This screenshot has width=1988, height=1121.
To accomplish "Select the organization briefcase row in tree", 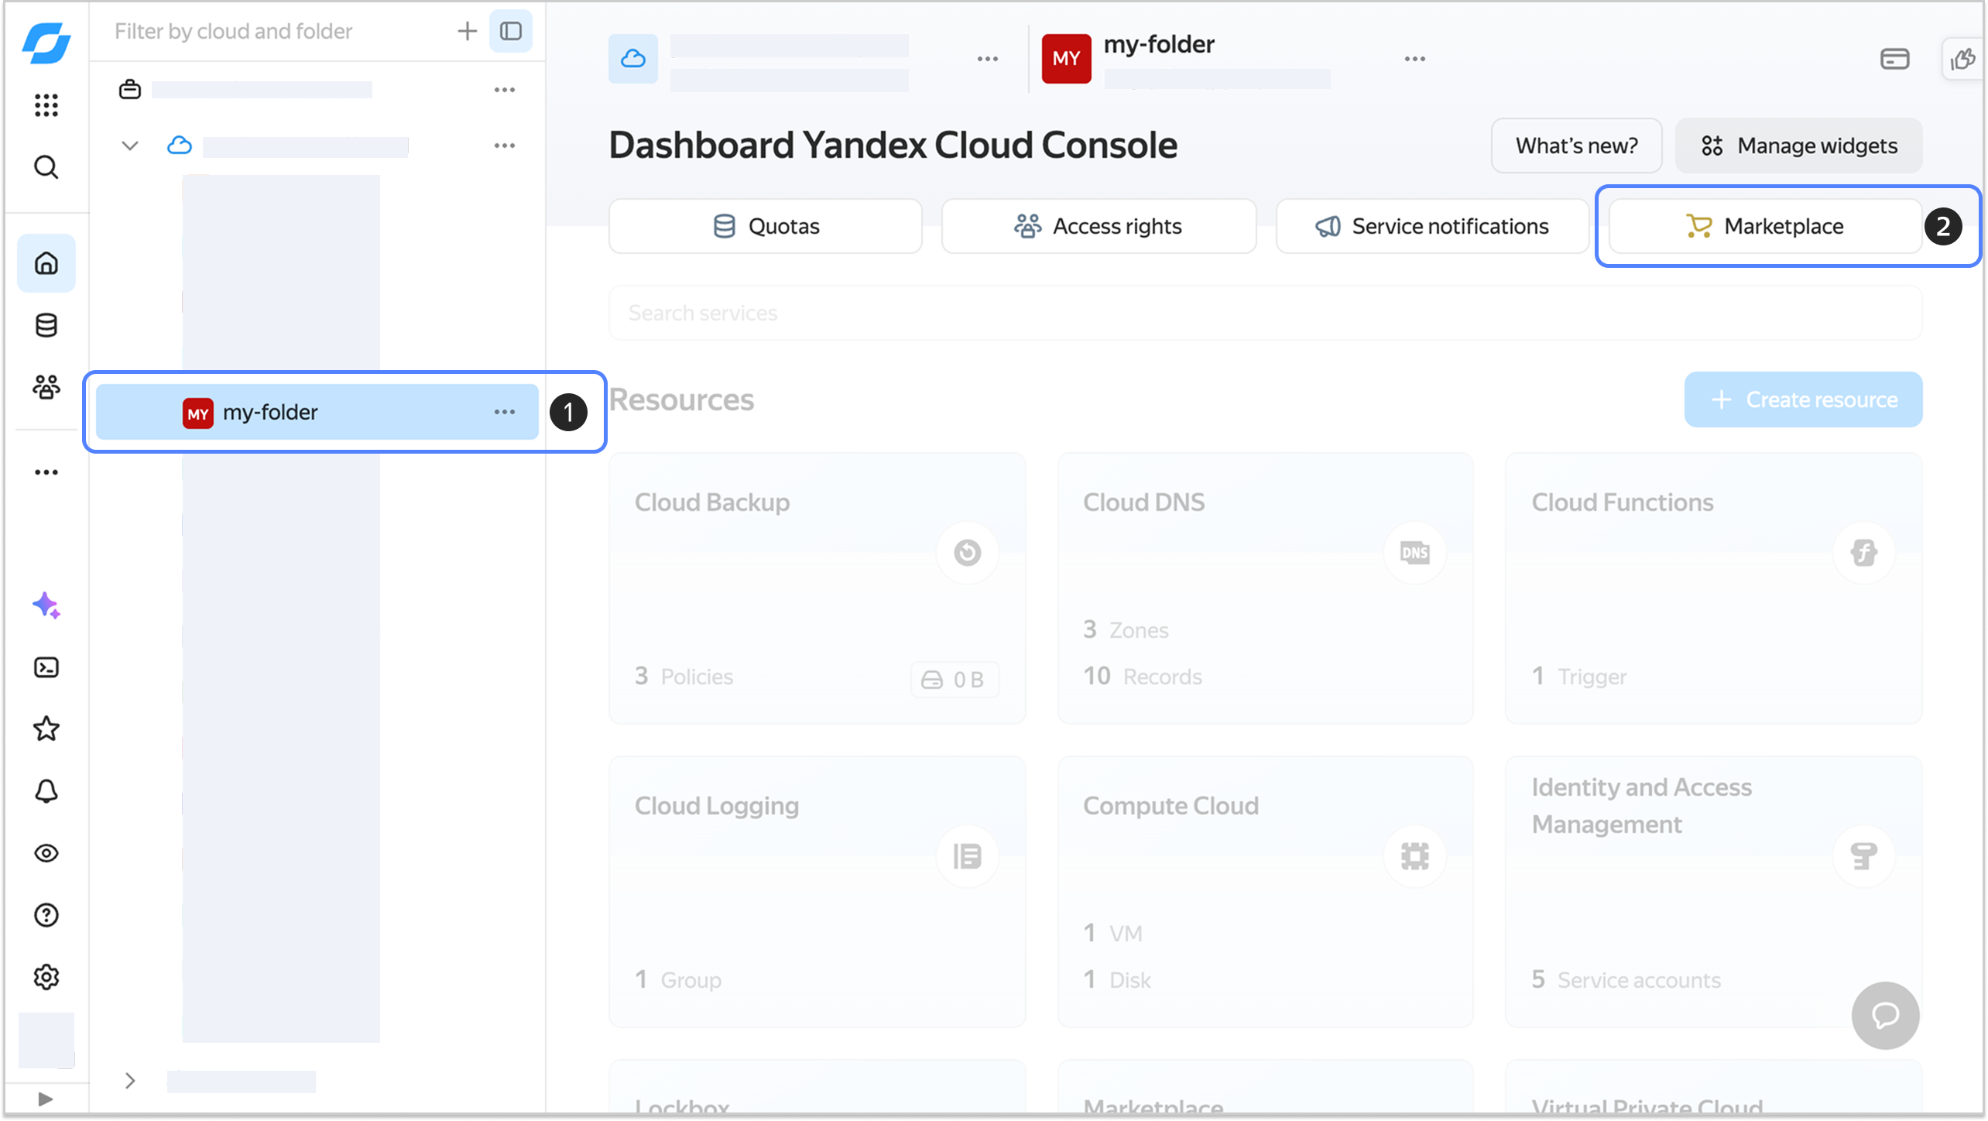I will (317, 90).
